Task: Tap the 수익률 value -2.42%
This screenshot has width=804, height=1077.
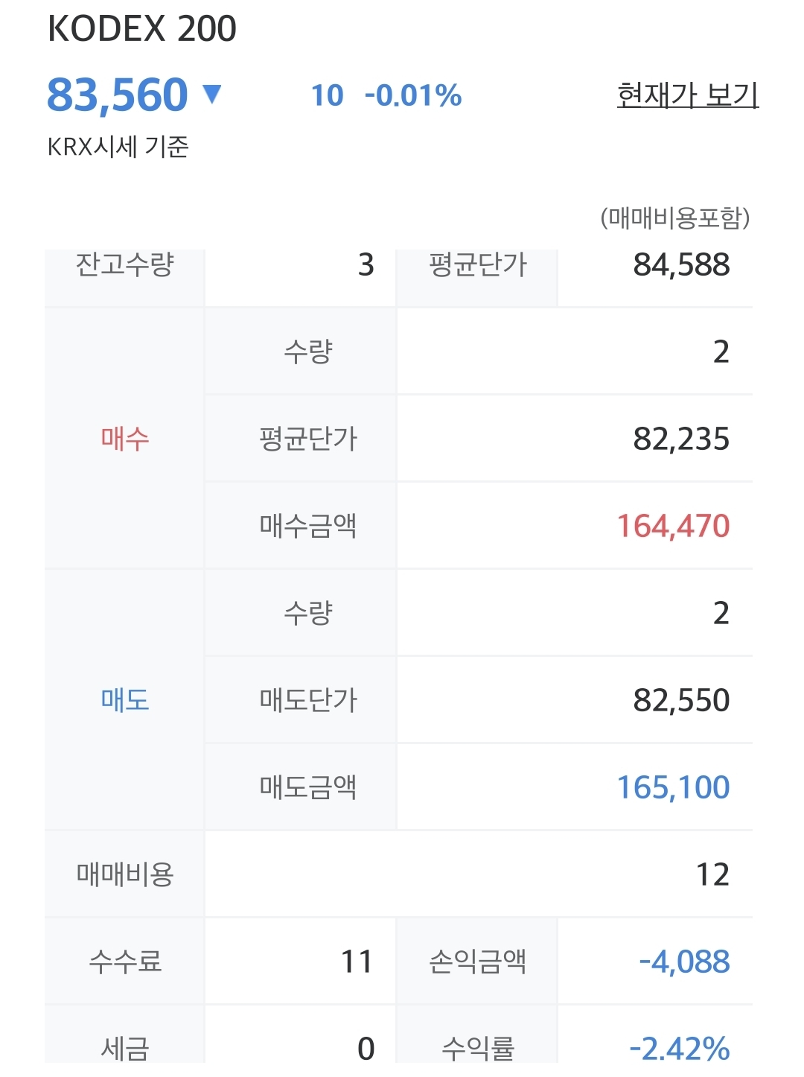Action: click(x=679, y=1049)
